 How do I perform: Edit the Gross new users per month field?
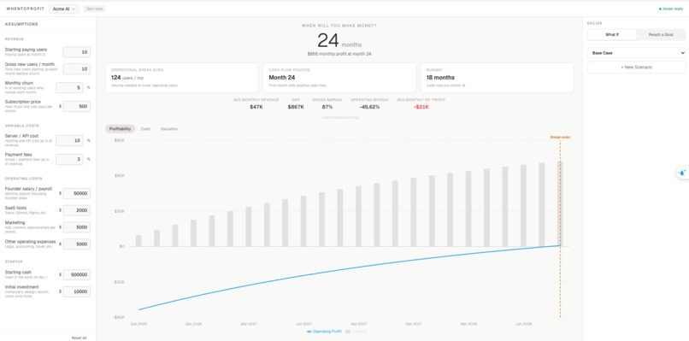[x=76, y=69]
